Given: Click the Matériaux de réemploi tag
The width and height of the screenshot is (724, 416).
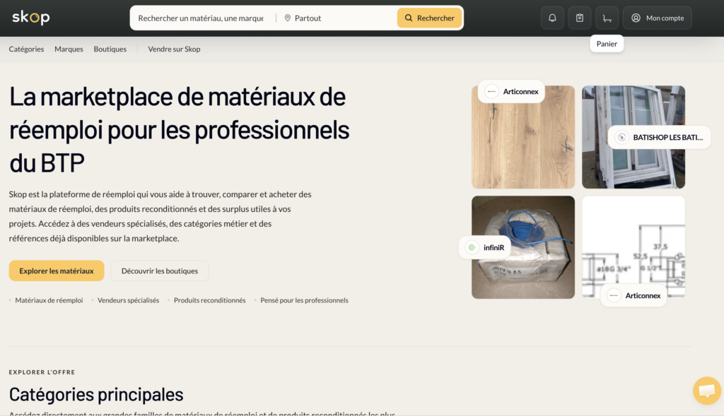Looking at the screenshot, I should pyautogui.click(x=49, y=300).
